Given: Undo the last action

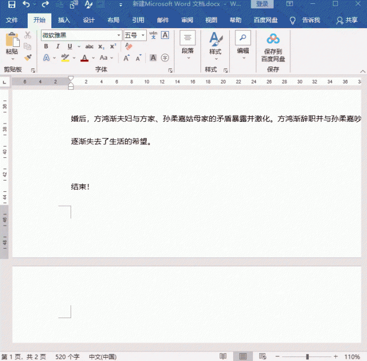Looking at the screenshot, I should pos(26,4).
